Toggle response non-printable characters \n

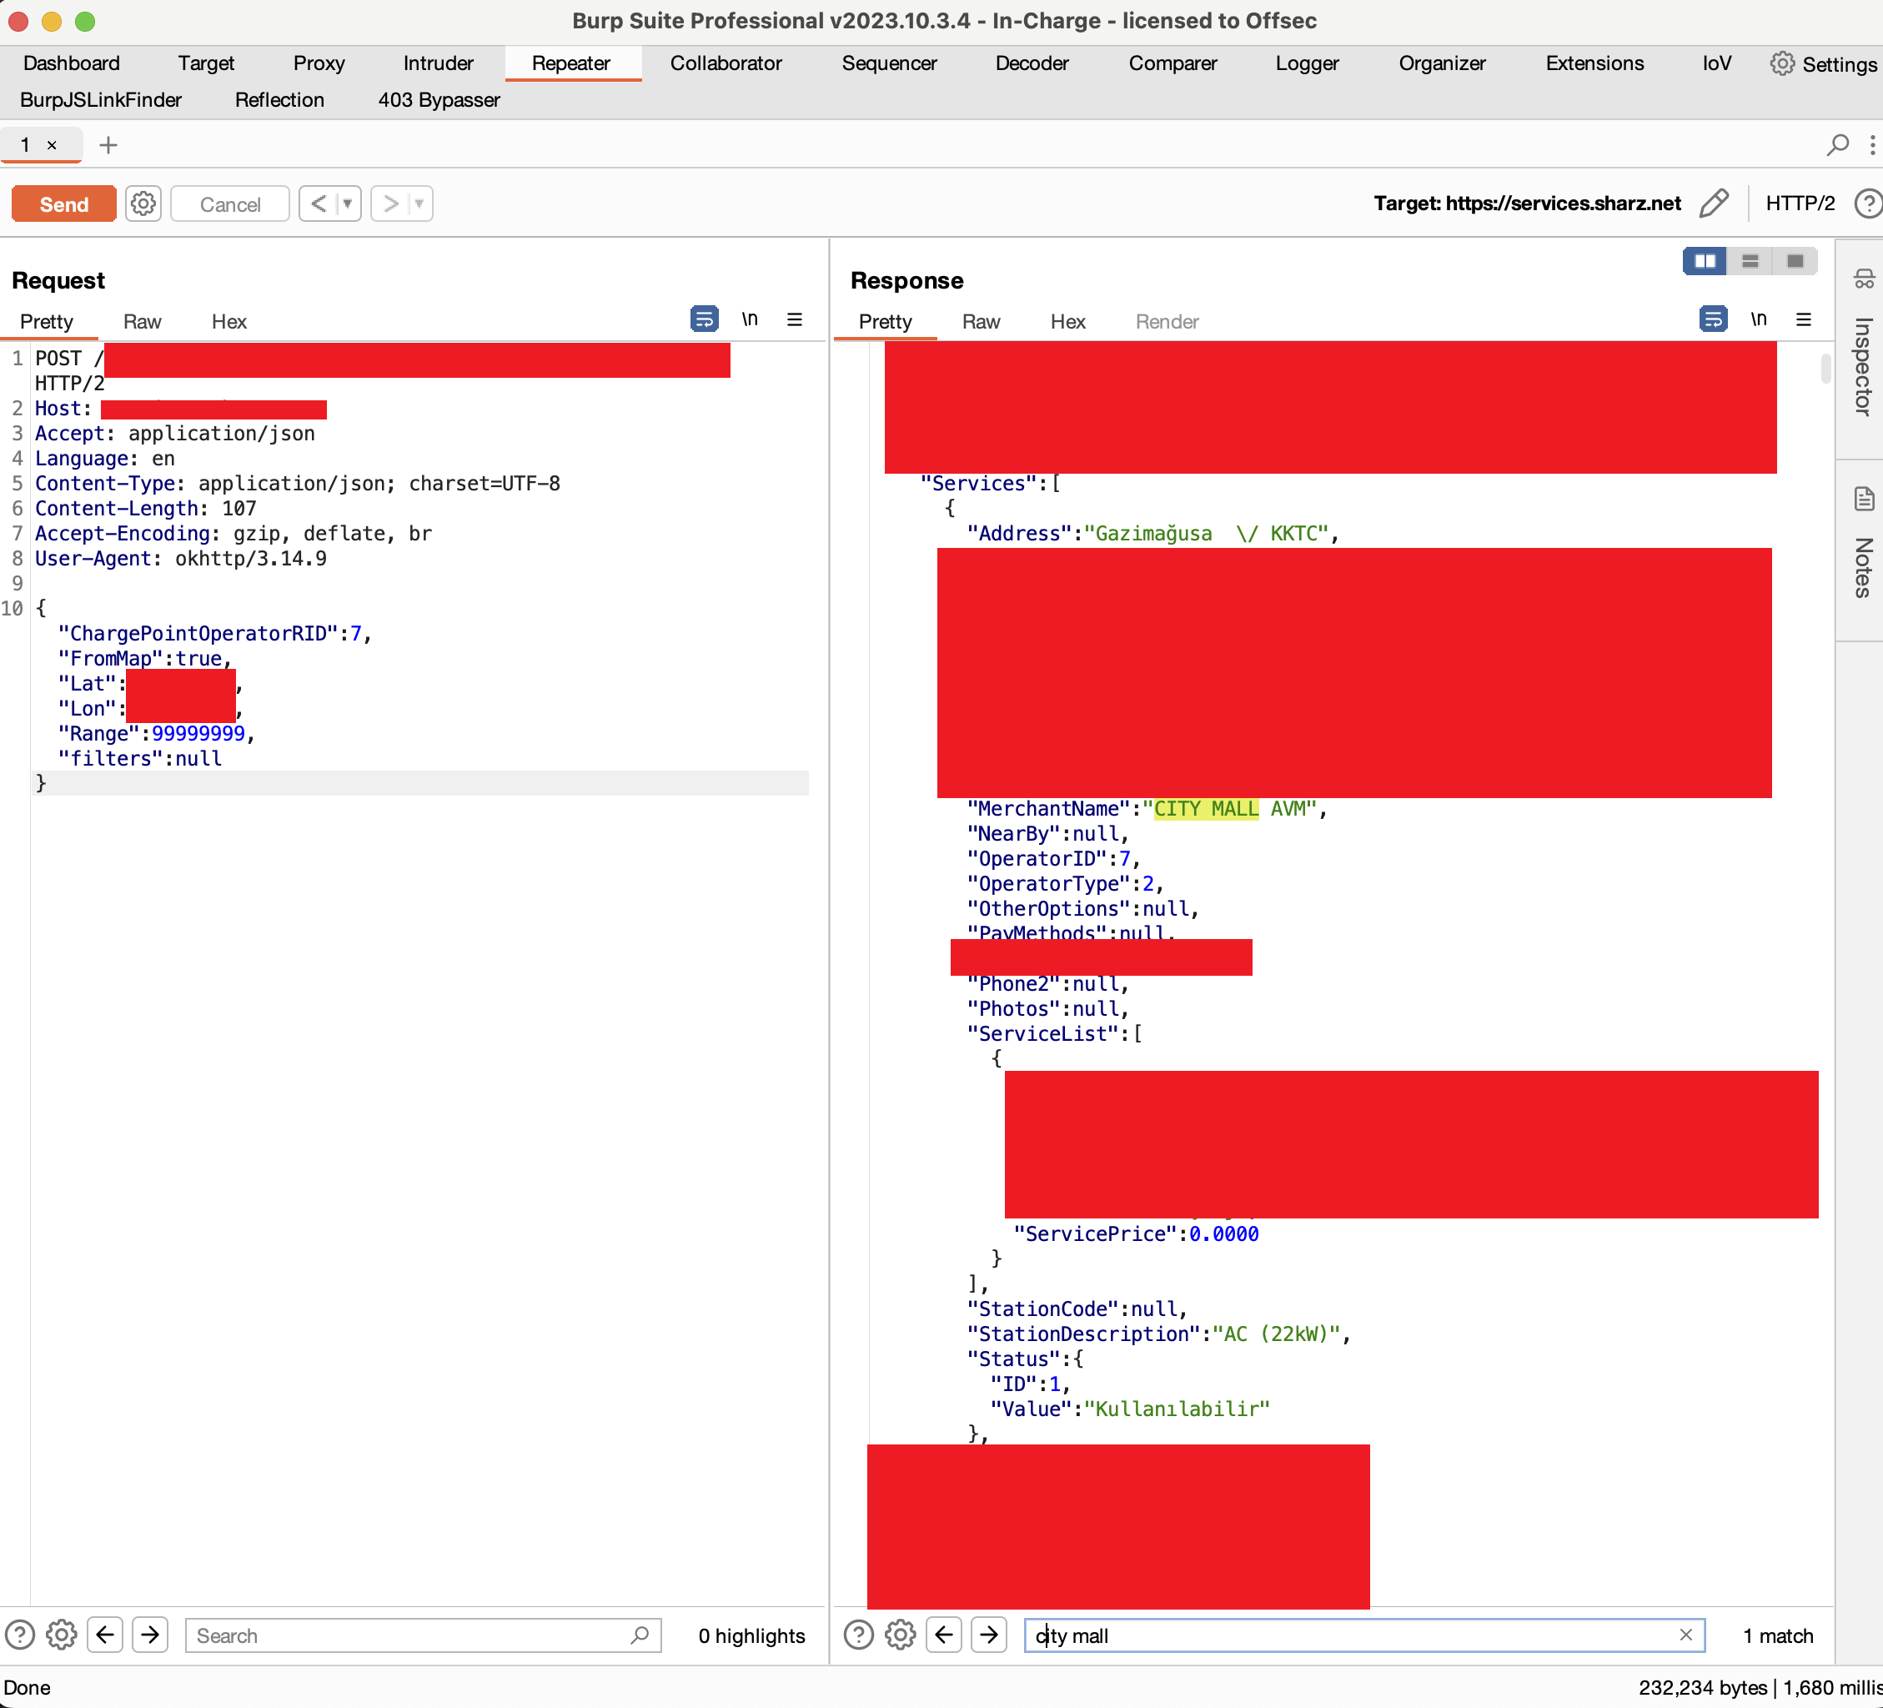[x=1758, y=319]
